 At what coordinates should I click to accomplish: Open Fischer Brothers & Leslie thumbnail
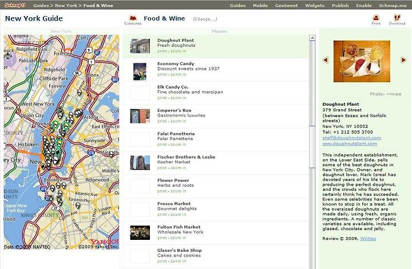click(x=140, y=163)
